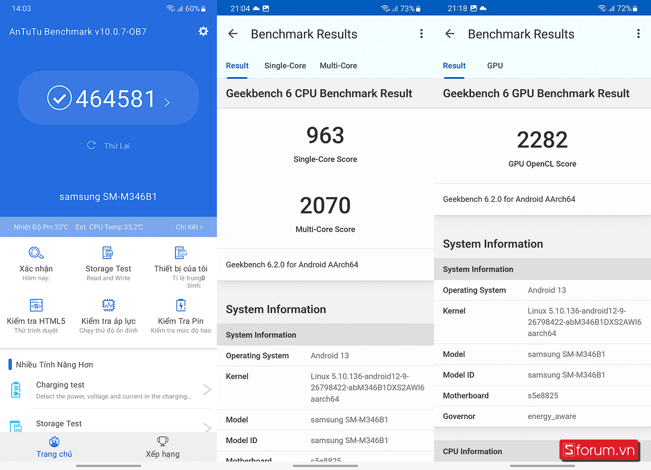Image resolution: width=651 pixels, height=470 pixels.
Task: Open overflow menu on GPU results screen
Action: pyautogui.click(x=638, y=34)
